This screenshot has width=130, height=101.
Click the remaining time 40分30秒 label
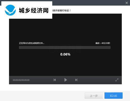(x=103, y=43)
